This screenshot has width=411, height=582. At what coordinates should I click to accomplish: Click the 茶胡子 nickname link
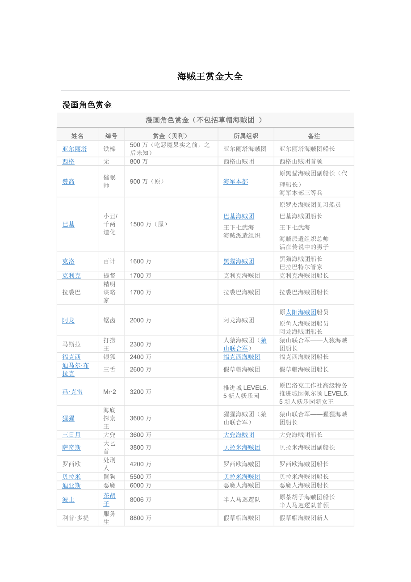click(x=109, y=500)
